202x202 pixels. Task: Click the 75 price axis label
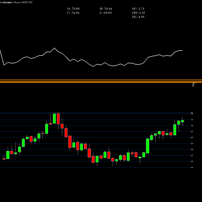tap(192, 120)
